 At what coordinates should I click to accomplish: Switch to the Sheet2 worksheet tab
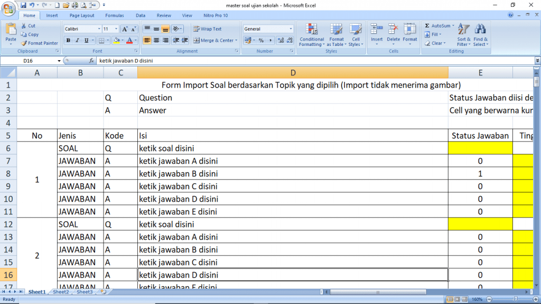tap(61, 291)
